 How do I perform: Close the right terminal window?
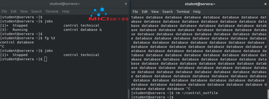pyautogui.click(x=265, y=4)
